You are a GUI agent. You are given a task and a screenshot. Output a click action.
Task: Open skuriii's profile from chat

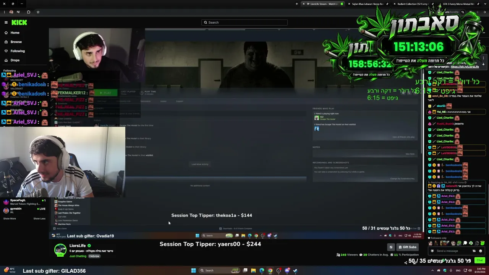point(441,106)
